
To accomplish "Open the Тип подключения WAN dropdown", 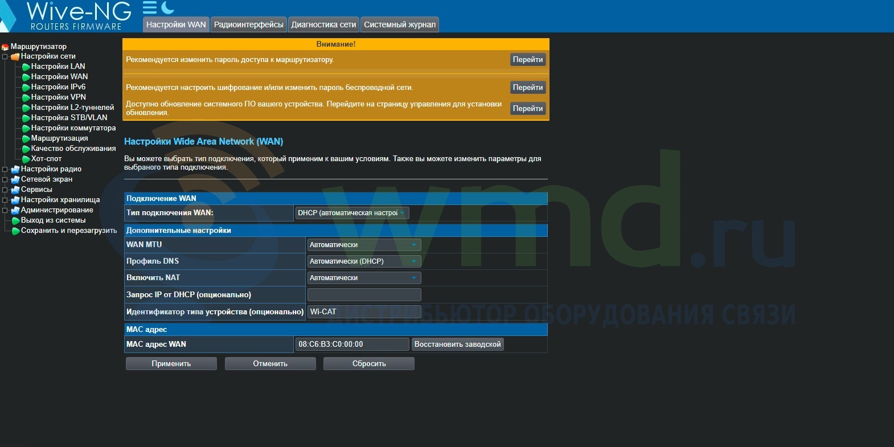I will (x=352, y=213).
